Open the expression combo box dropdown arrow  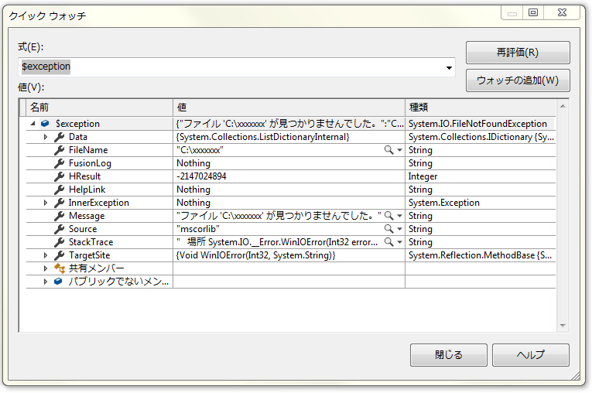point(449,67)
